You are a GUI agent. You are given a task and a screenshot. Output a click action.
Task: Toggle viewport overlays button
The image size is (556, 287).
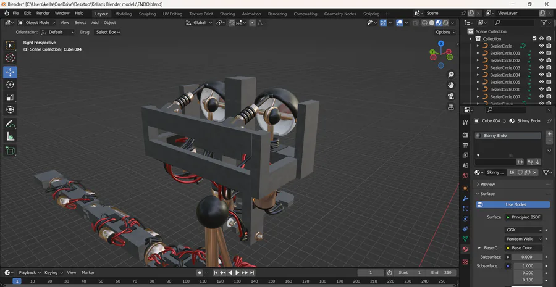click(x=400, y=23)
